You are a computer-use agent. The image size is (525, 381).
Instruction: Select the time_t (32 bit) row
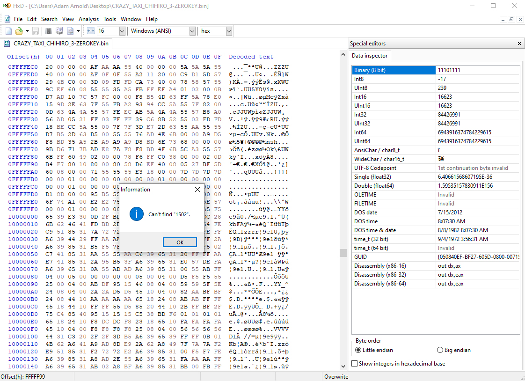click(x=436, y=239)
